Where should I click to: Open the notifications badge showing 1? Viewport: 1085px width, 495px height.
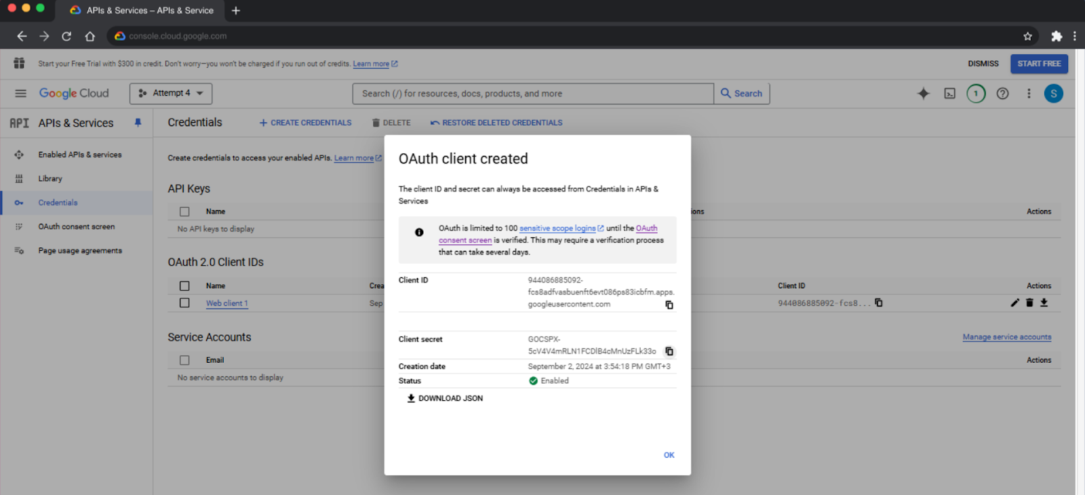(x=976, y=94)
